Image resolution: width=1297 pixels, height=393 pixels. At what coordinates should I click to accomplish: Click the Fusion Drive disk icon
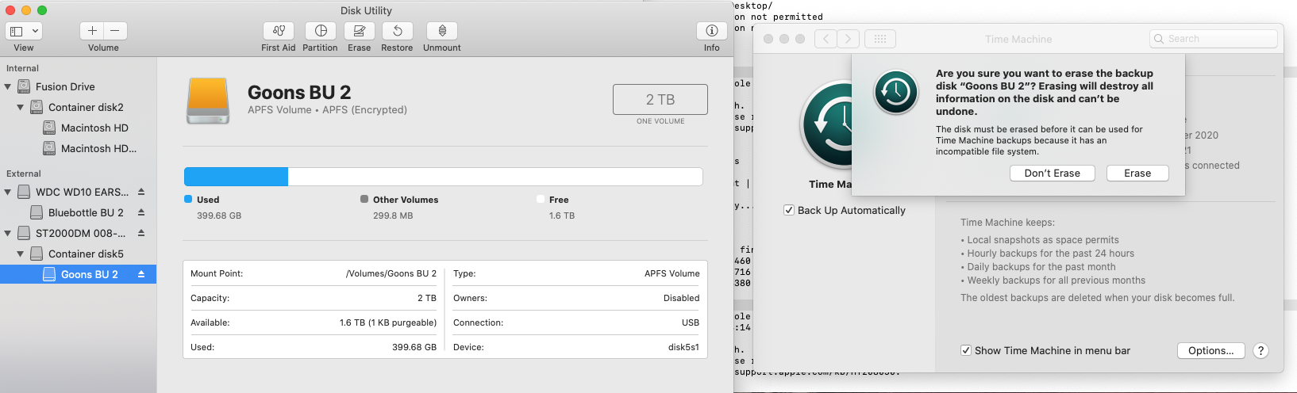pos(24,86)
